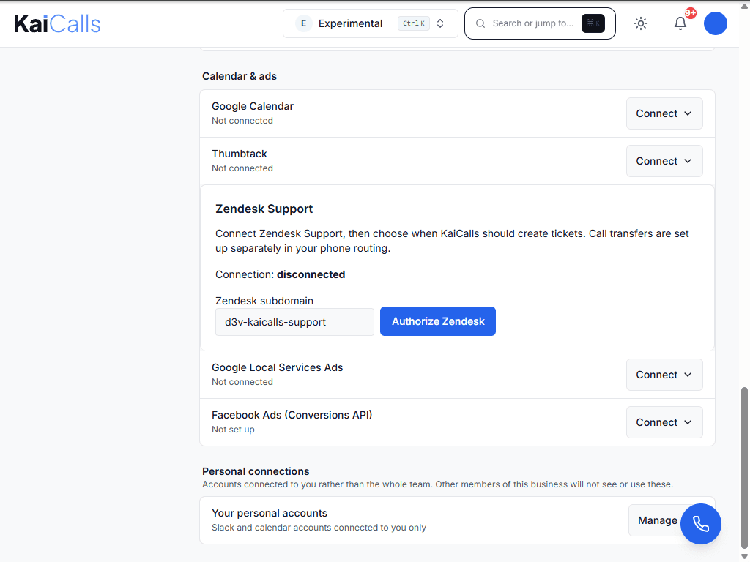750x562 pixels.
Task: Focus the Zendesk subdomain input field
Action: [x=294, y=322]
